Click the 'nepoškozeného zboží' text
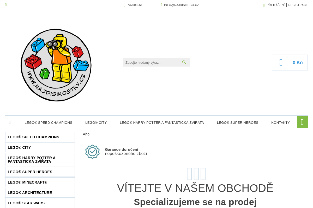This screenshot has width=313, height=208. point(126,154)
